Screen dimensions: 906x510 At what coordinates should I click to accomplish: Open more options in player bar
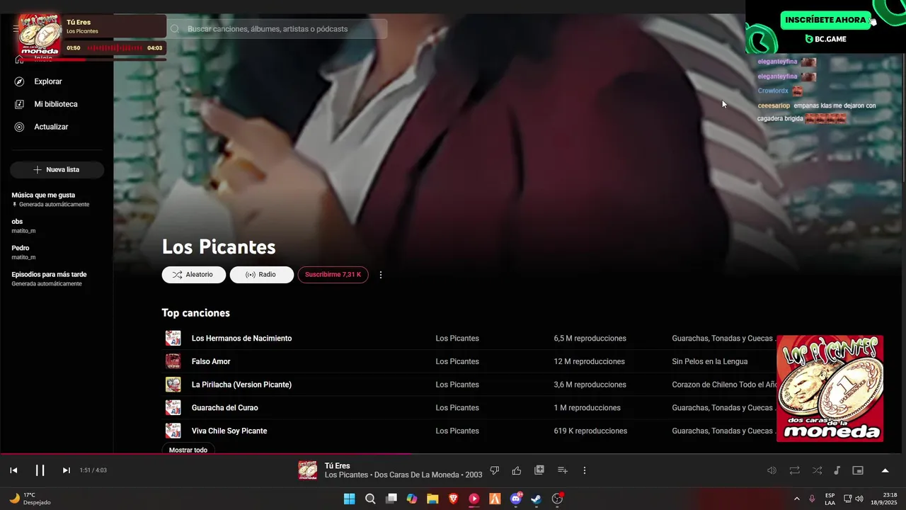(585, 470)
